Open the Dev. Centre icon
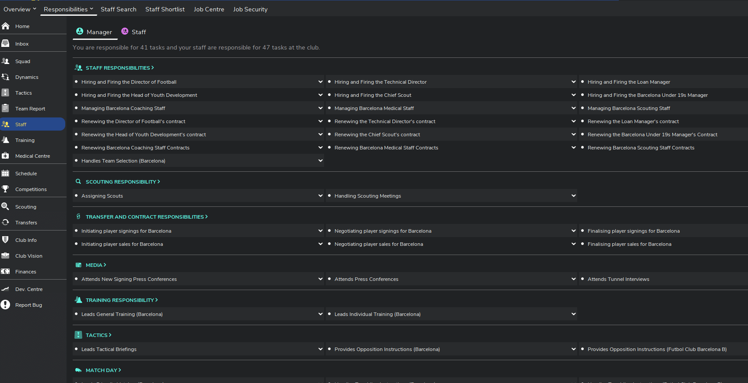The height and width of the screenshot is (383, 748). pyautogui.click(x=5, y=289)
